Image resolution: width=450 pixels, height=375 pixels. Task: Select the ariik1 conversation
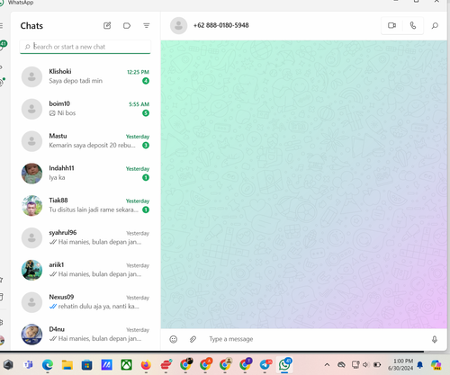click(85, 270)
